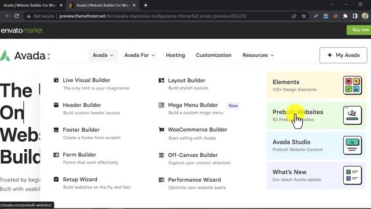This screenshot has height=209, width=371.
Task: Click the What's New checklist icon
Action: point(352,175)
